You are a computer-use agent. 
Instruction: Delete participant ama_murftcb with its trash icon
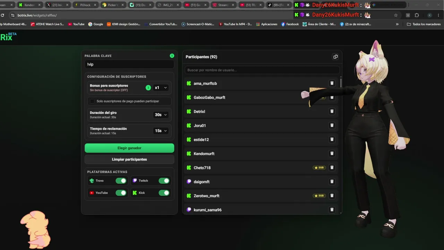[x=332, y=83]
